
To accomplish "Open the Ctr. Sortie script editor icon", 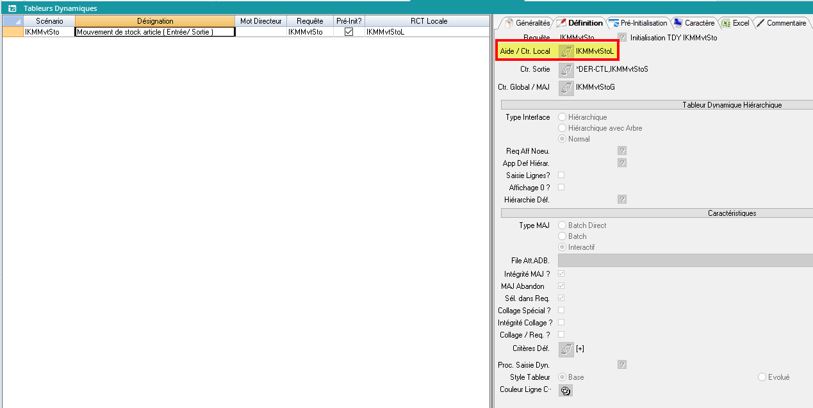I will pos(566,69).
